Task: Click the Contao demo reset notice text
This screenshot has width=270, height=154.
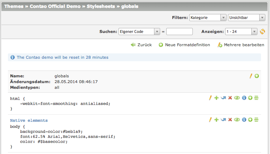Action: click(x=62, y=57)
